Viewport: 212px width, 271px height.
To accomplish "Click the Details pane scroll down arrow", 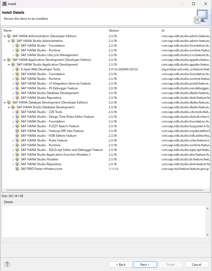I will coord(208,235).
